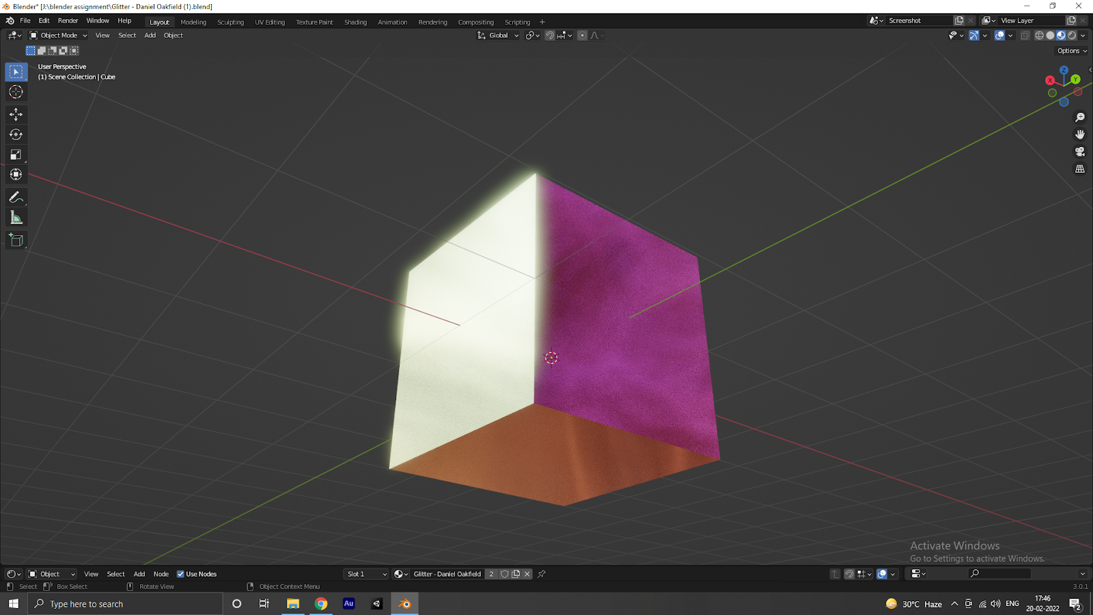1093x615 pixels.
Task: Pin the node editor with pin icon
Action: pos(542,574)
